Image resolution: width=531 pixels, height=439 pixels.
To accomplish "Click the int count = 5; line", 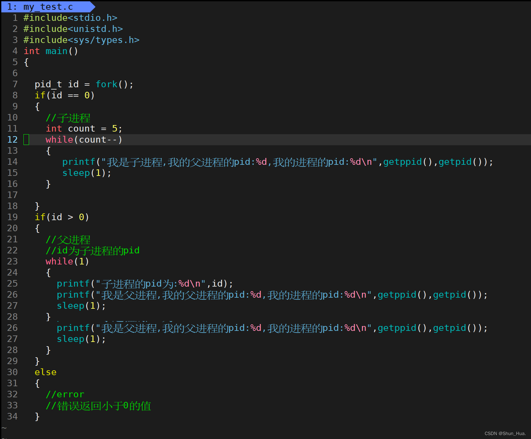I will tap(84, 129).
